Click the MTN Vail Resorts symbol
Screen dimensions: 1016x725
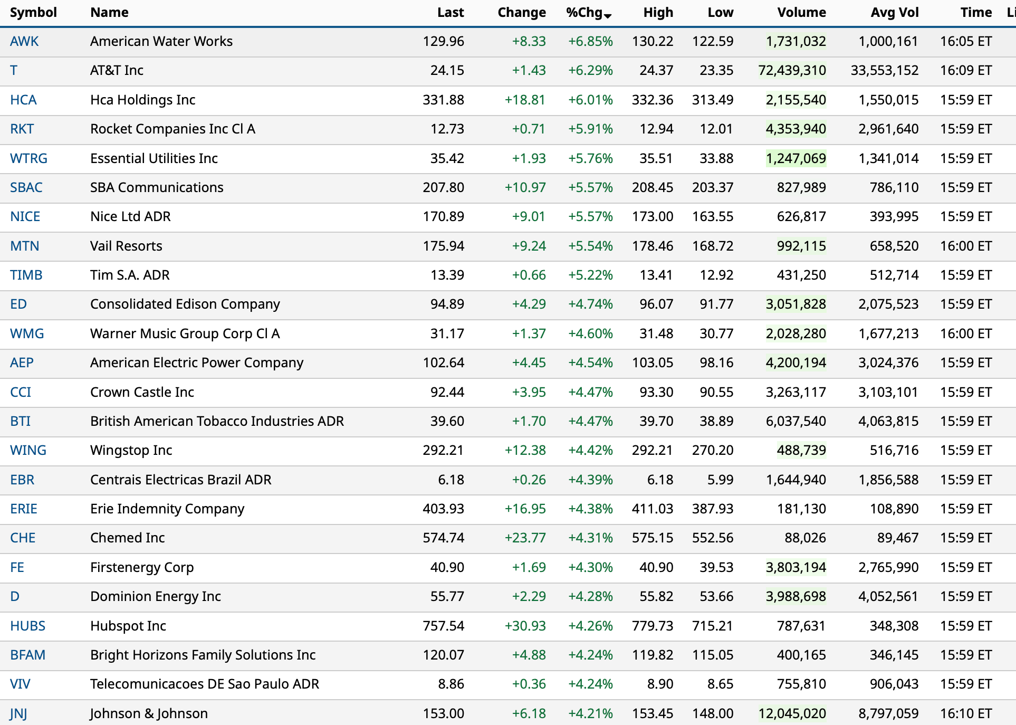tap(25, 246)
